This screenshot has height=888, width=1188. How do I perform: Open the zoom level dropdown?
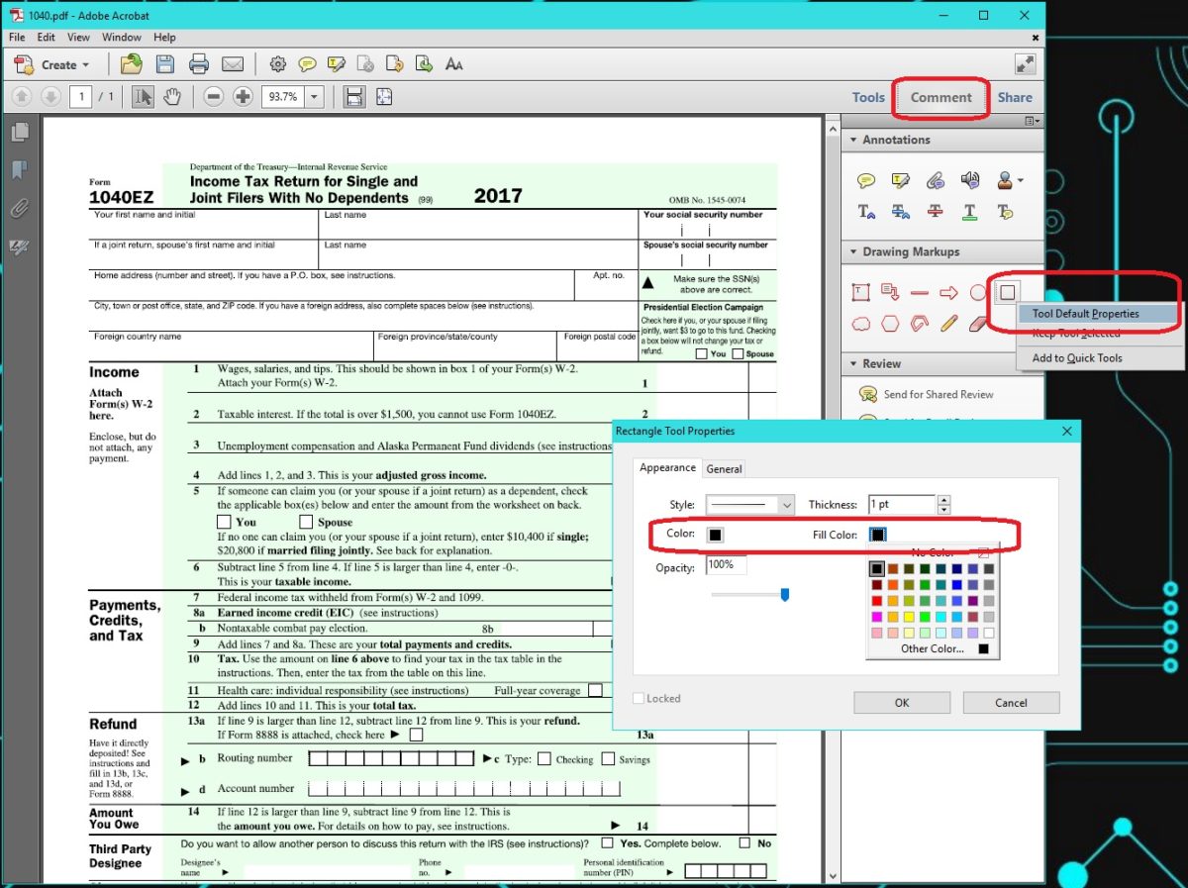pos(315,96)
